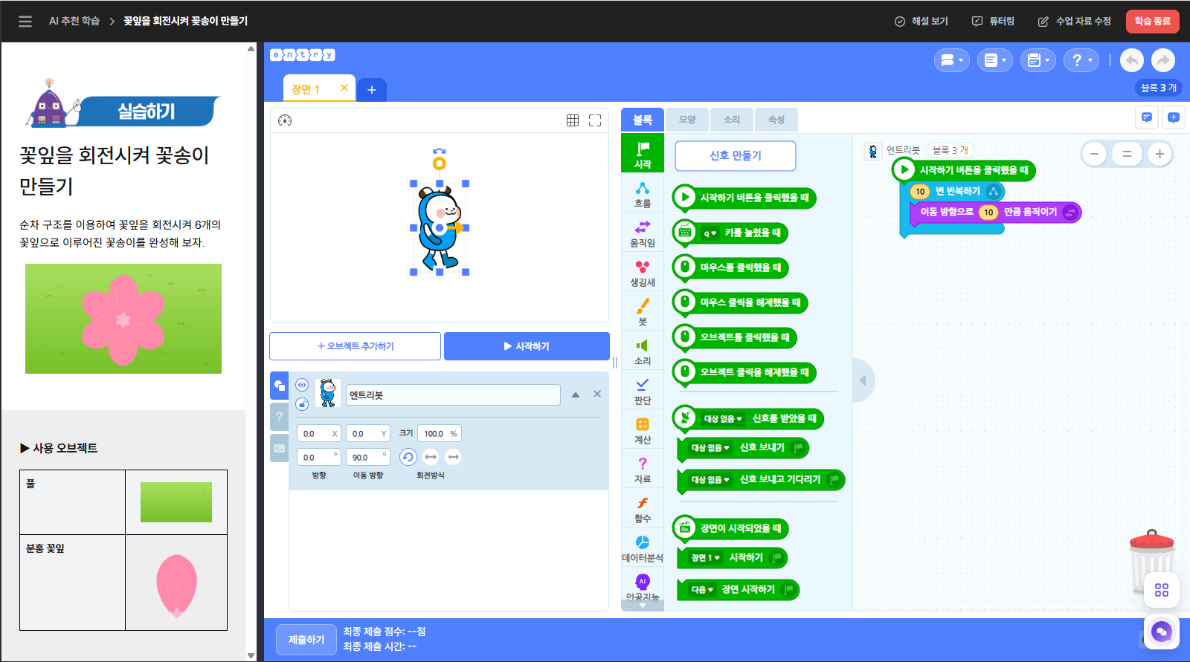1190x662 pixels.
Task: Open the console side tab
Action: click(x=279, y=448)
